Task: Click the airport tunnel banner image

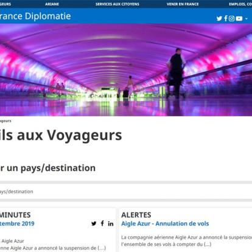Action: (126, 70)
